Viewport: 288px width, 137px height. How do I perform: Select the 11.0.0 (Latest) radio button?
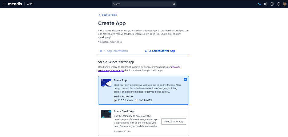[x=115, y=100]
